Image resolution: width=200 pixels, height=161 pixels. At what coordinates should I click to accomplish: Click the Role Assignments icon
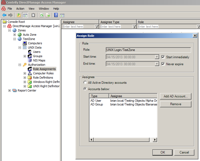[30, 69]
